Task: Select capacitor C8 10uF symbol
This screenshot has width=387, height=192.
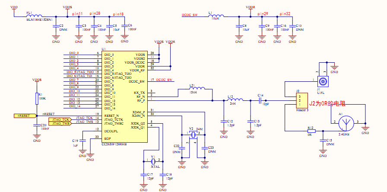Action: point(239,26)
